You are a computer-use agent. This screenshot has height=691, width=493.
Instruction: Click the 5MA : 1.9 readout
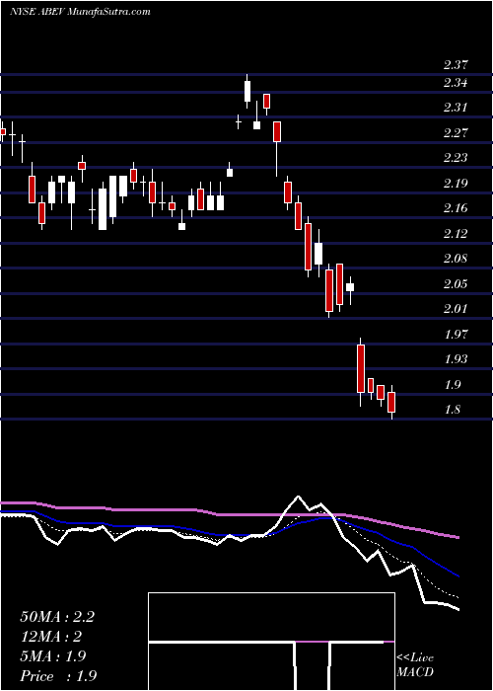point(54,656)
